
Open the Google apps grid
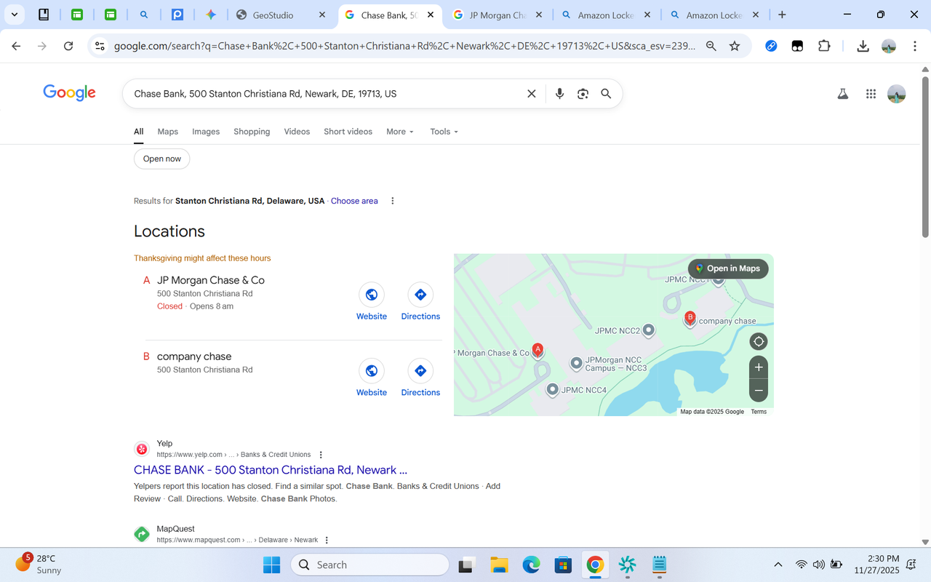tap(871, 94)
